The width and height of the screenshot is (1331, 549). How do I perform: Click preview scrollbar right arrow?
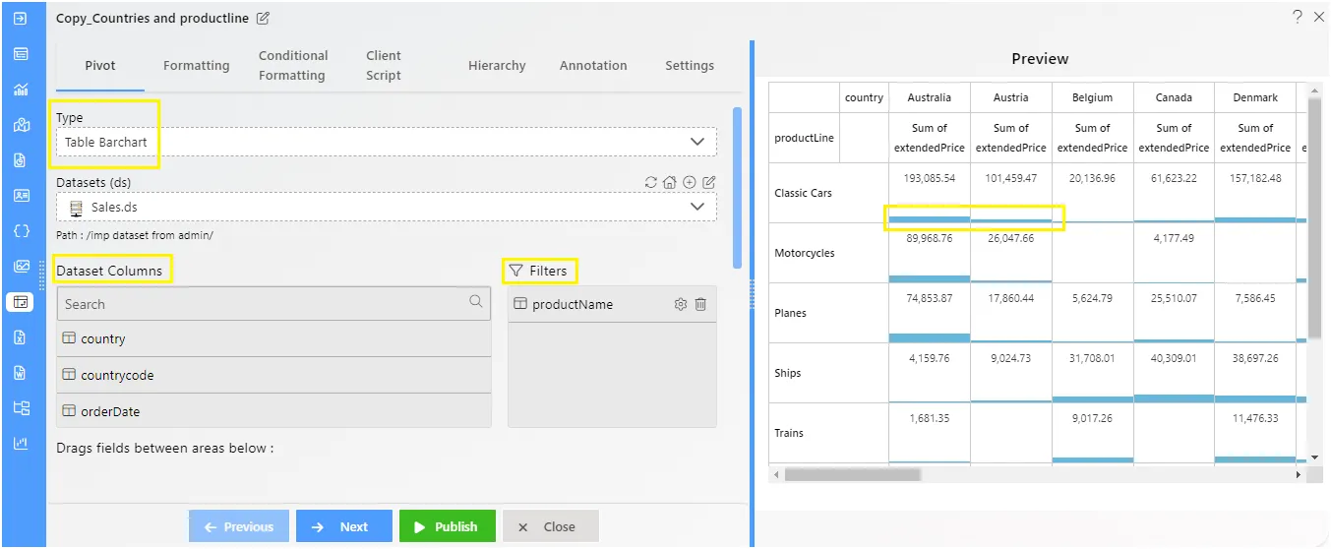1300,475
